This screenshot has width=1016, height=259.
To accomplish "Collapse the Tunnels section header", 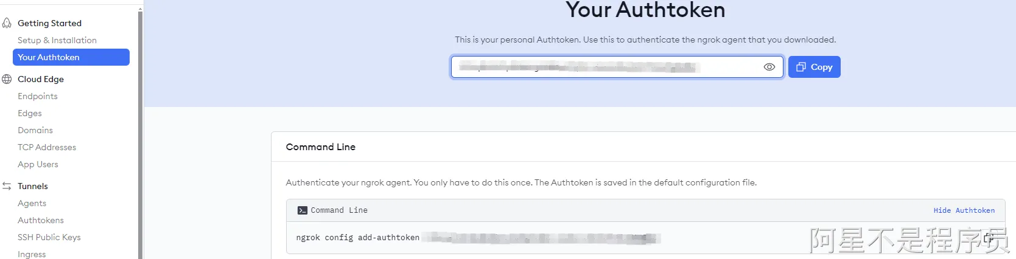I will pyautogui.click(x=33, y=186).
